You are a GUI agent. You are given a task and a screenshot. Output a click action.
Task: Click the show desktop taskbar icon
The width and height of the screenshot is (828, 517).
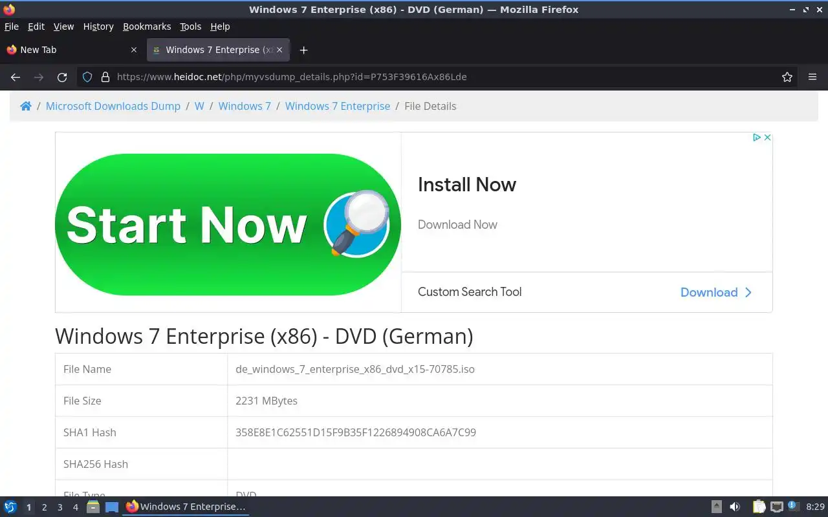[x=112, y=507]
